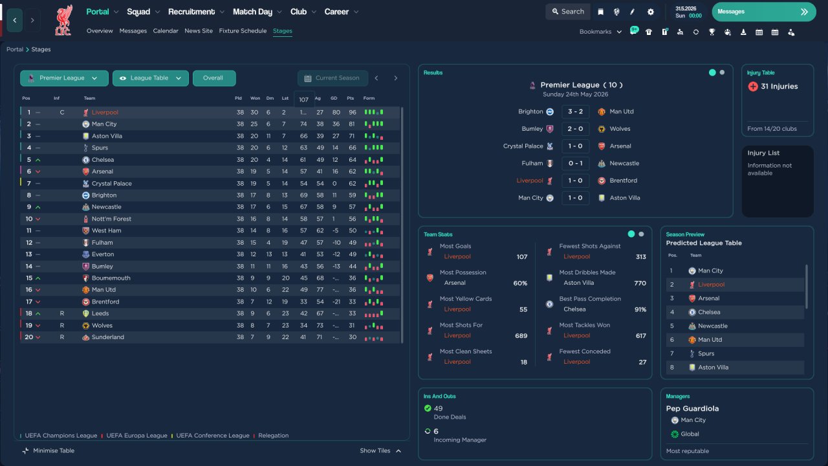The width and height of the screenshot is (828, 466).
Task: Select the second page dot in Team Stats
Action: point(641,234)
